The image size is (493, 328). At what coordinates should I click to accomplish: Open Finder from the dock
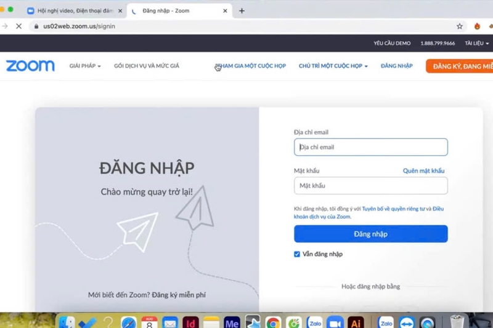tap(67, 322)
